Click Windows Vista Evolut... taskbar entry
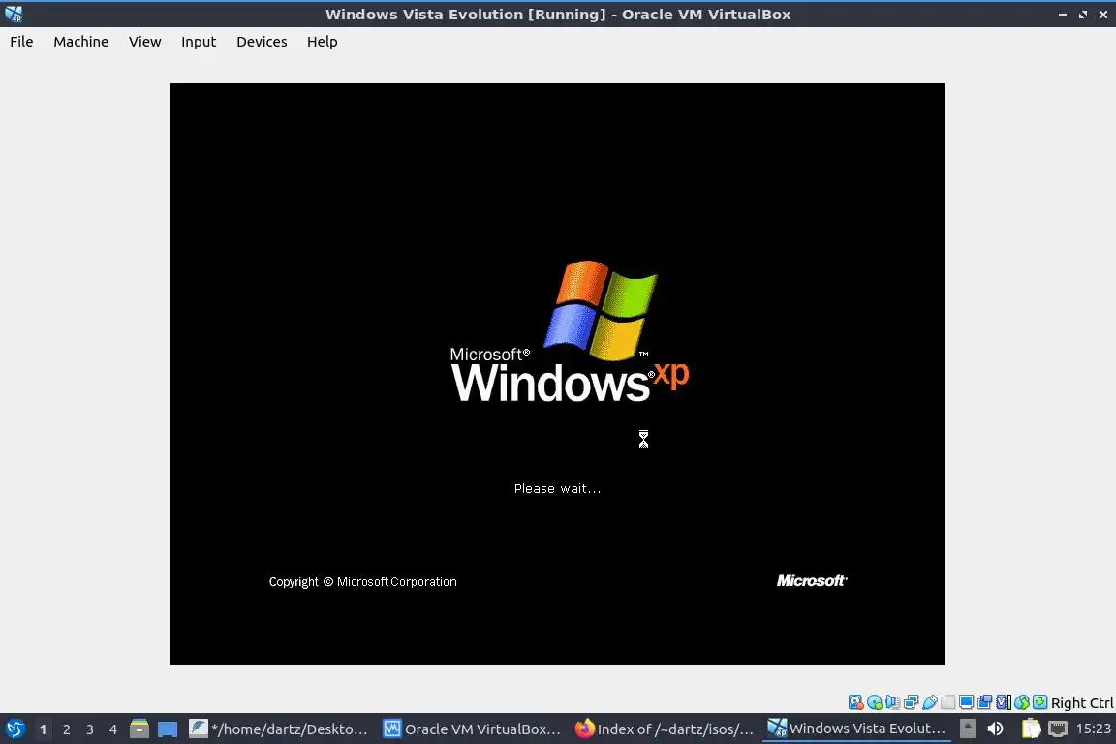 [856, 728]
